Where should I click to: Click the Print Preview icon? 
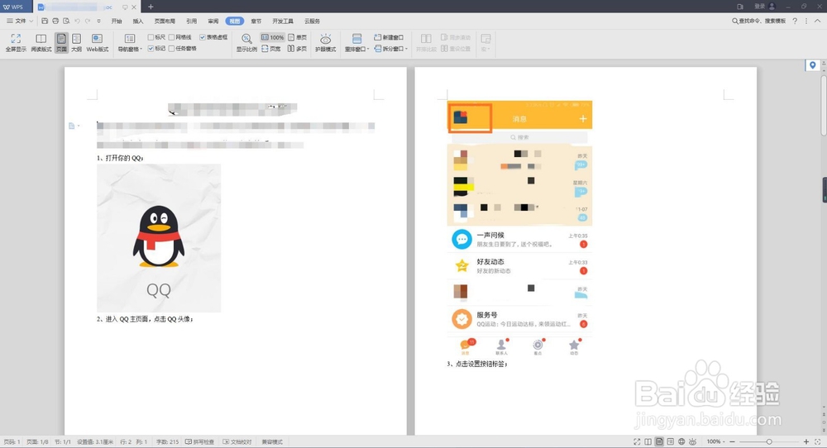pyautogui.click(x=66, y=21)
